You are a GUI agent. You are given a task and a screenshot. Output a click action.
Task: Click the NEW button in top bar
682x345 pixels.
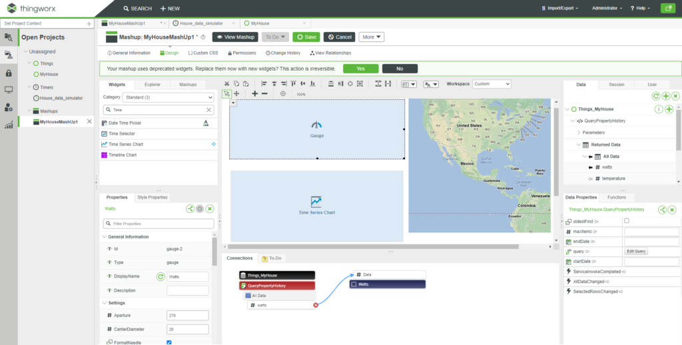(x=170, y=8)
